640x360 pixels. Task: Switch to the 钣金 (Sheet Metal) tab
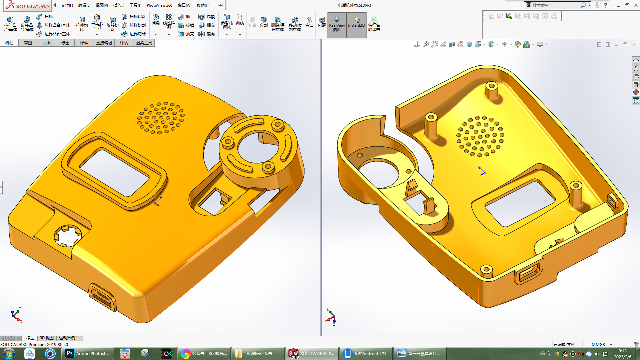pyautogui.click(x=65, y=43)
